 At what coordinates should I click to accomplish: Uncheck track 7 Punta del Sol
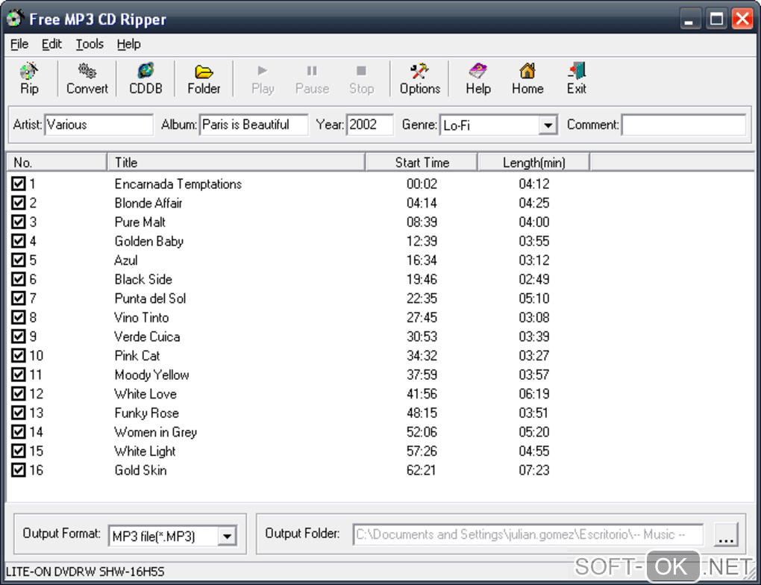tap(19, 298)
